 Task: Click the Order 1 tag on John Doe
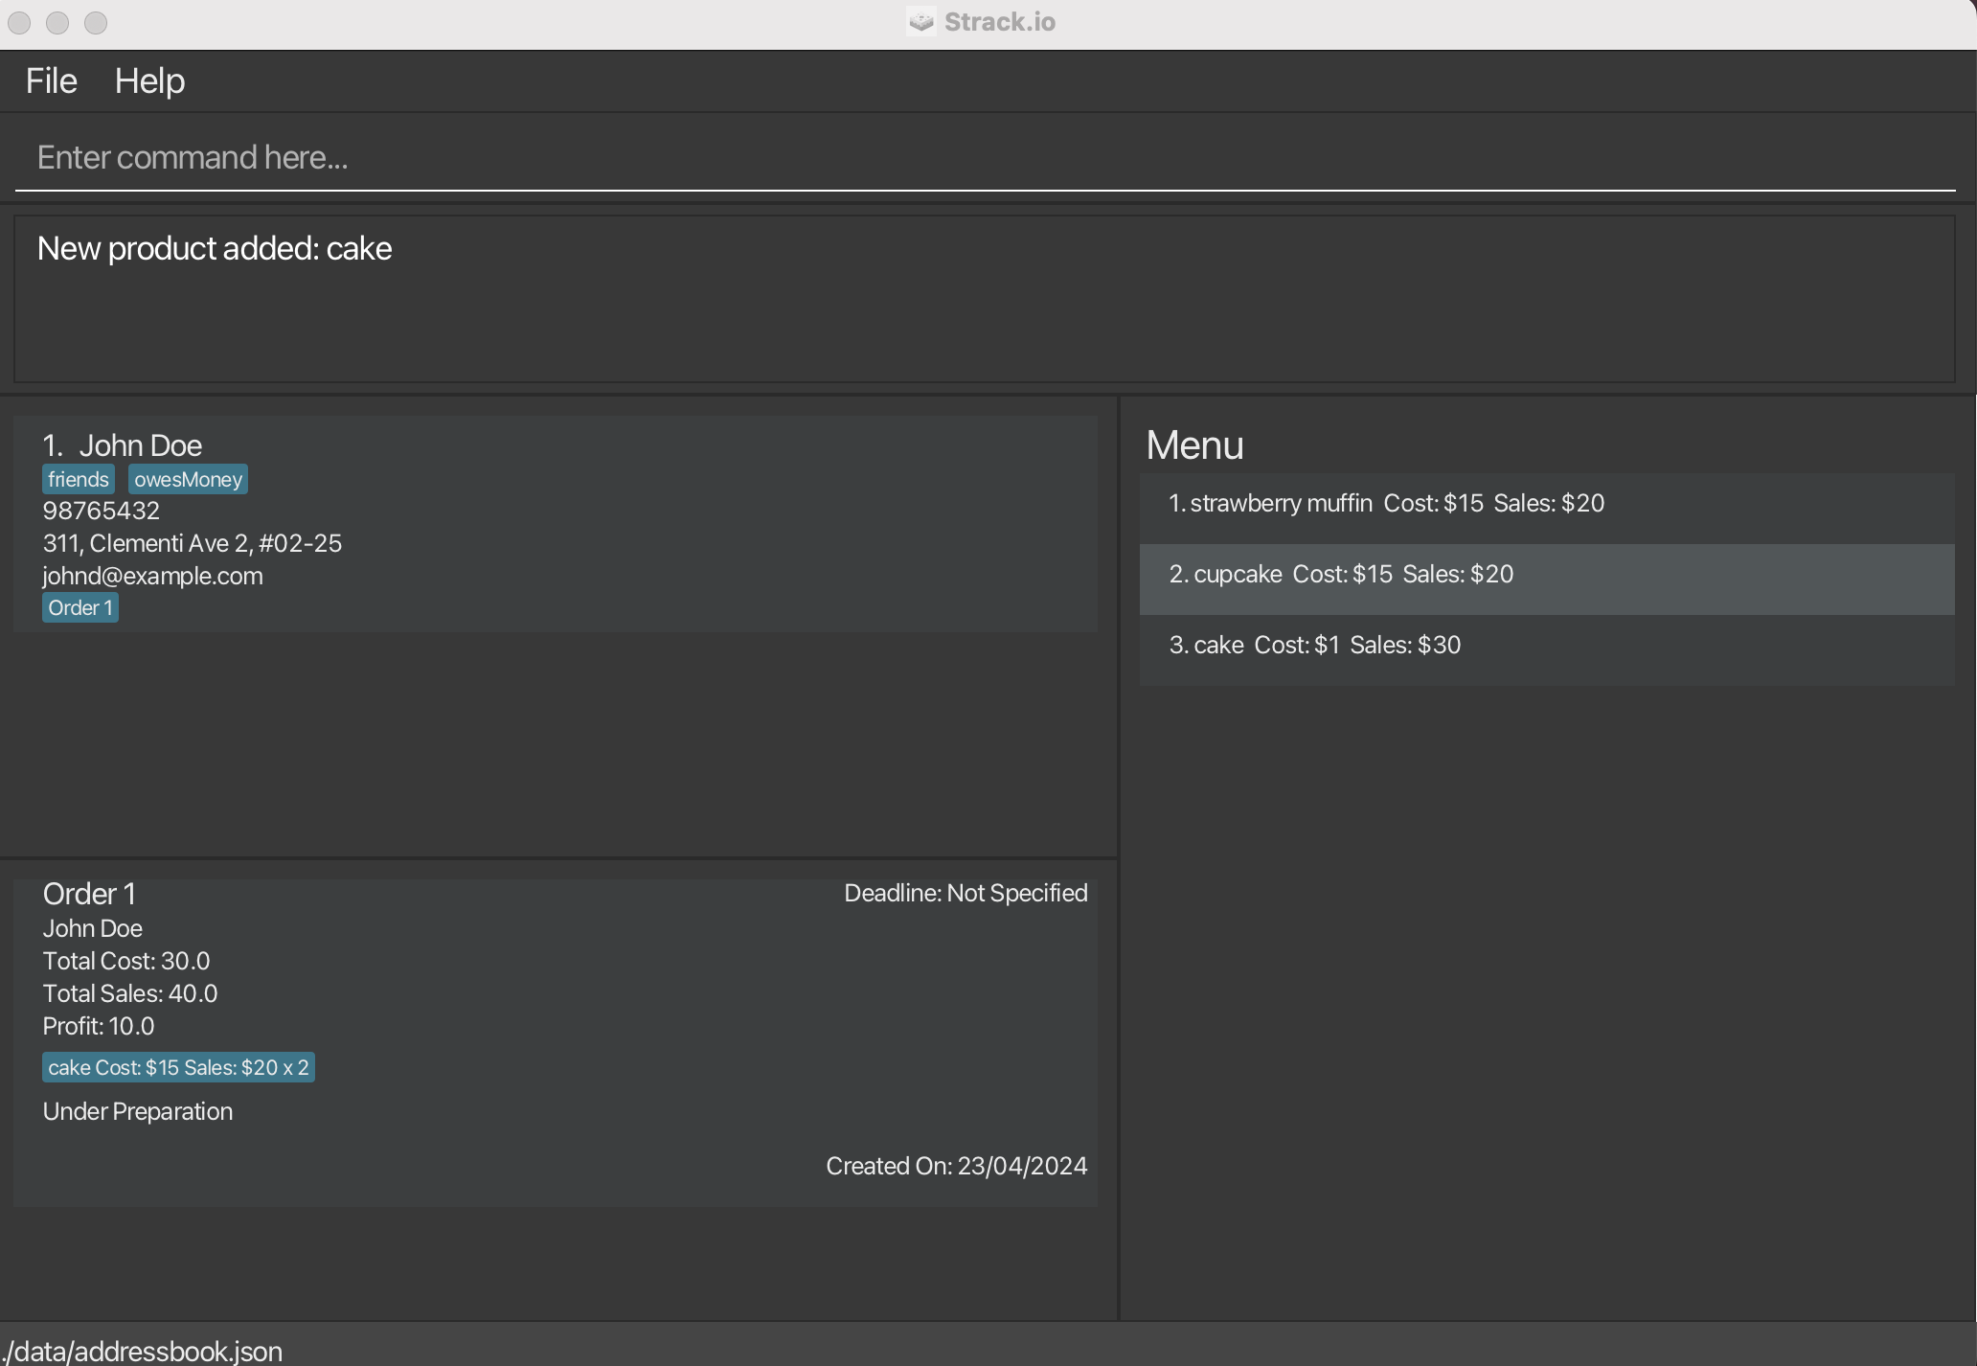tap(80, 607)
